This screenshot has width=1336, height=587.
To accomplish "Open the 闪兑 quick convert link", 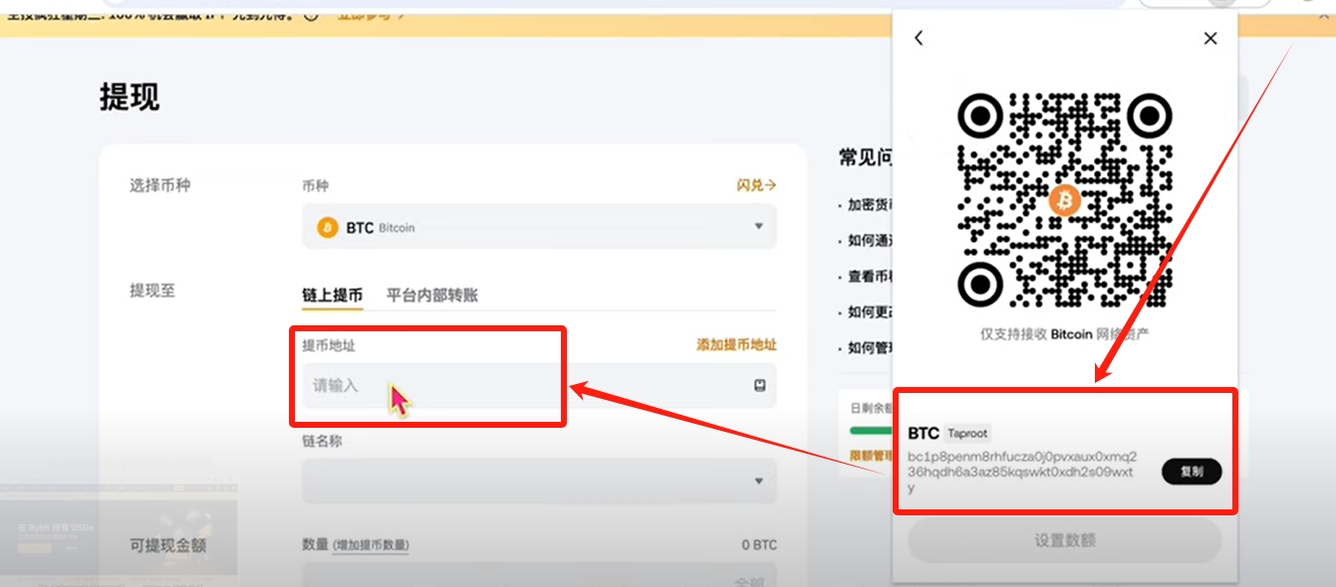I will 756,185.
